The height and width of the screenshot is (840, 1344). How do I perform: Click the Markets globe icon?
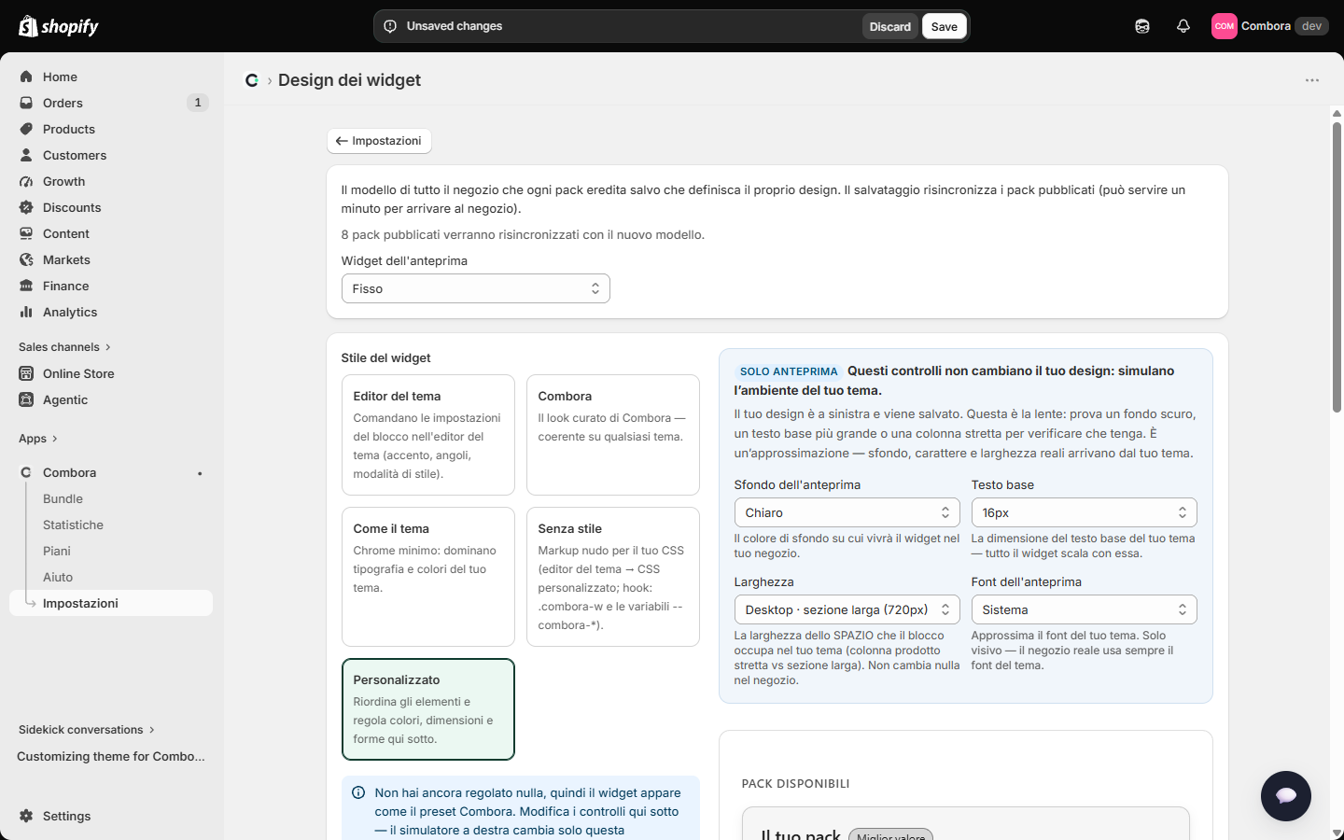coord(26,259)
